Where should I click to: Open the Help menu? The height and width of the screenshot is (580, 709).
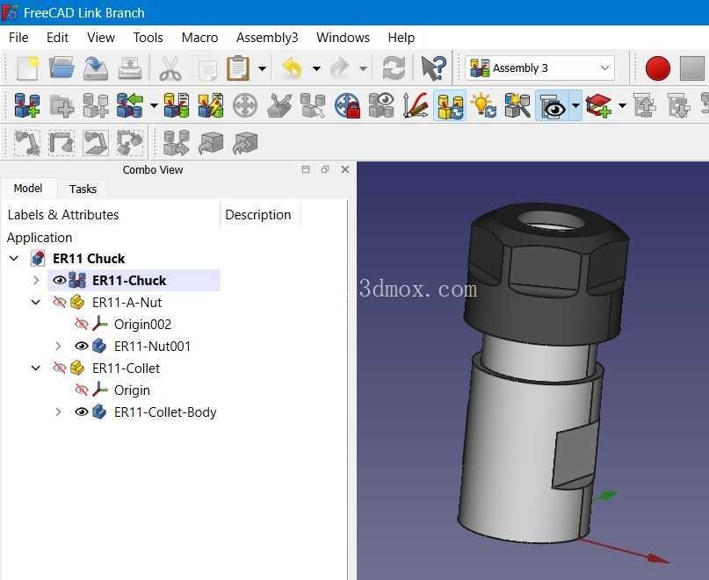402,38
